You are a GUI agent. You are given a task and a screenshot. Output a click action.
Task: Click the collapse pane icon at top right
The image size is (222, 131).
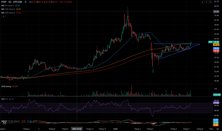[x=207, y=2]
